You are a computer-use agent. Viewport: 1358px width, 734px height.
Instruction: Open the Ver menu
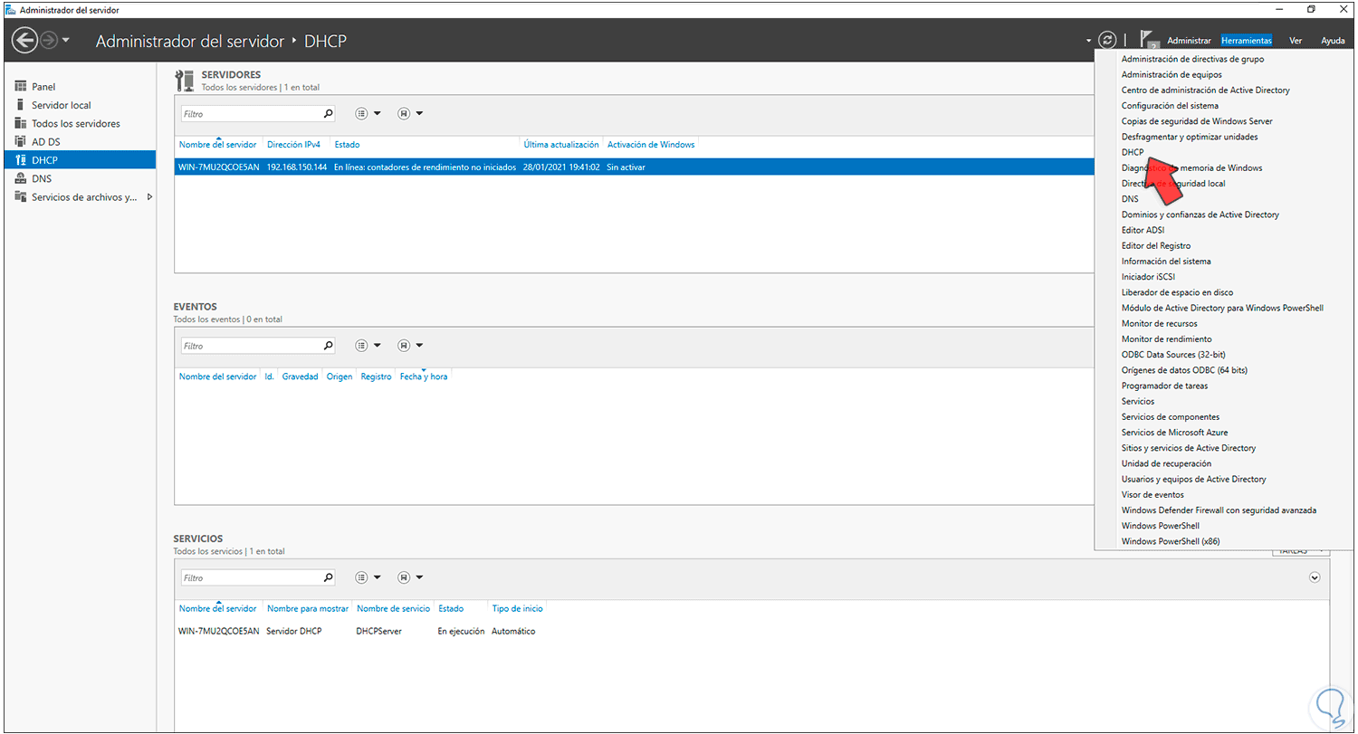click(1296, 41)
